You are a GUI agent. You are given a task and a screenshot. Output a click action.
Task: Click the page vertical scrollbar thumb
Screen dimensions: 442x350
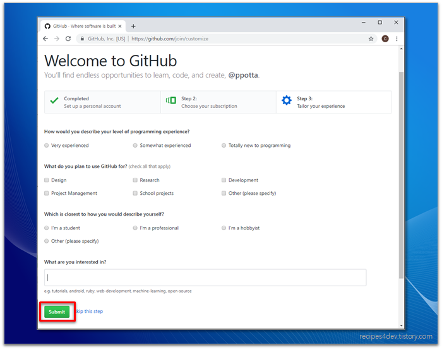pos(401,175)
